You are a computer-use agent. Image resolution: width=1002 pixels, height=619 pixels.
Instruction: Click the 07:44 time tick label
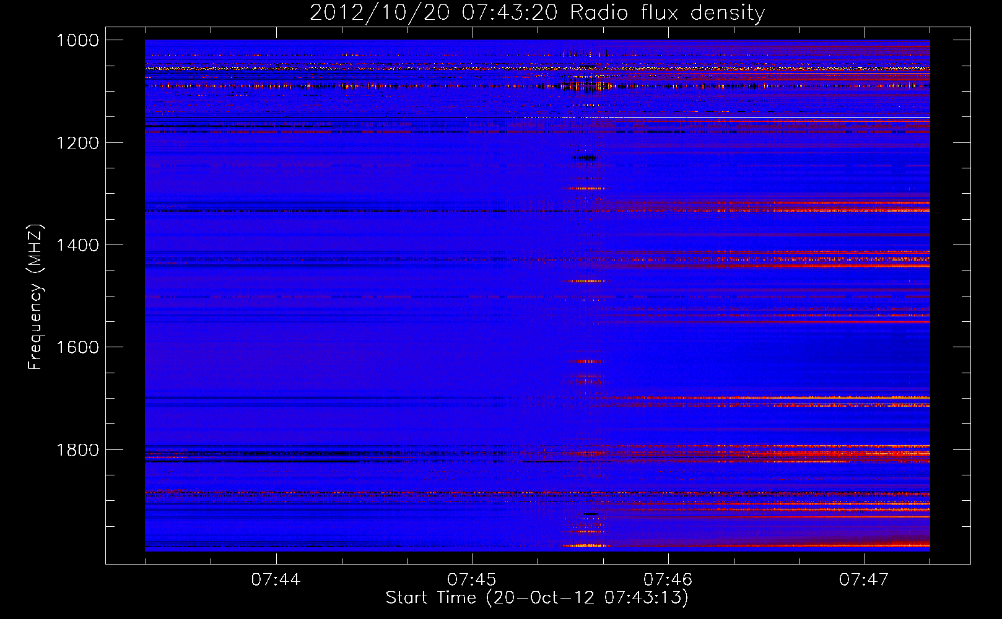click(x=276, y=580)
